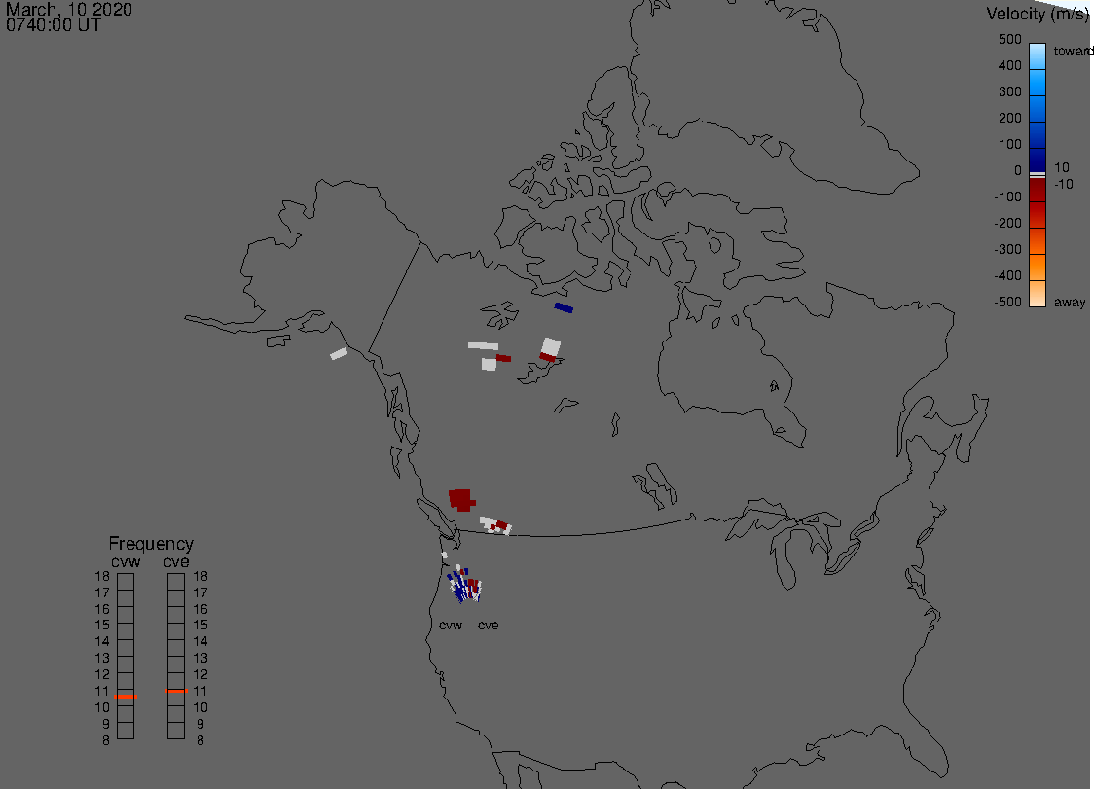Click the "cve" radar label on the map
This screenshot has height=789, width=1094.
tap(489, 625)
